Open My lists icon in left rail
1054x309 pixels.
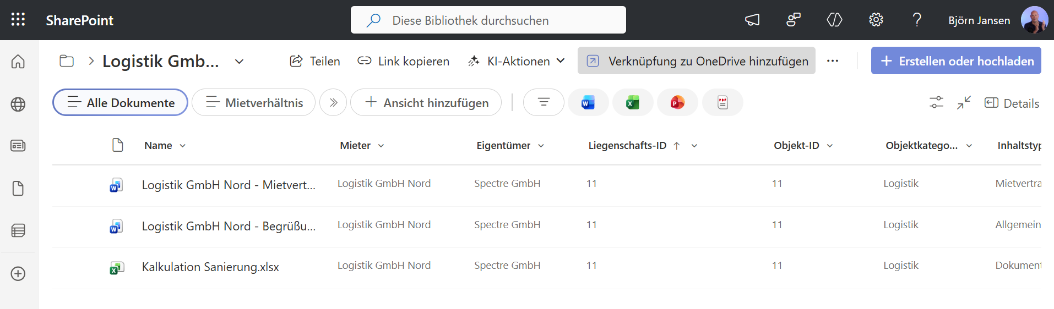click(x=18, y=230)
